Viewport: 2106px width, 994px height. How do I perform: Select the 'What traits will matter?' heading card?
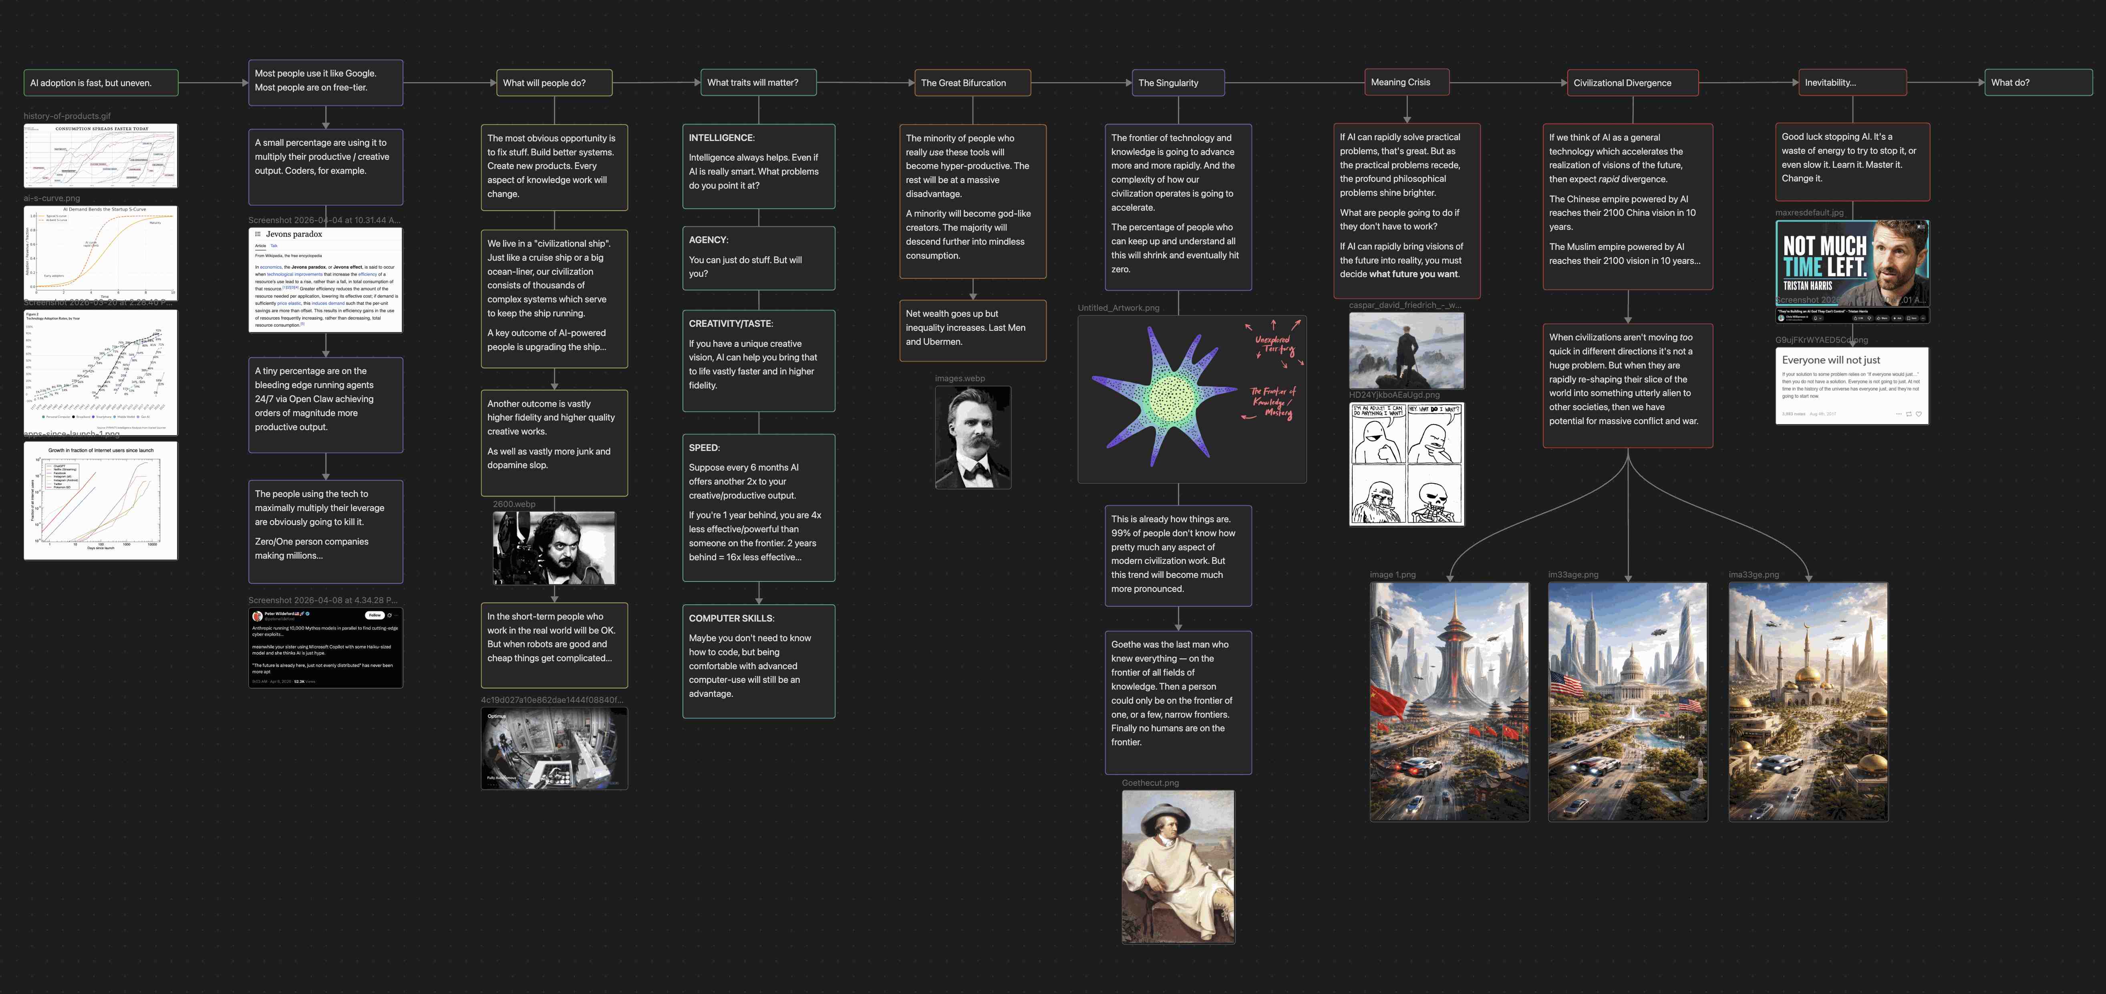coord(759,82)
